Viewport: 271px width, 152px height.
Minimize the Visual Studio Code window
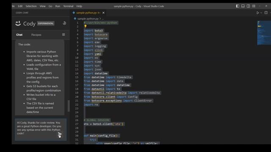point(260,6)
